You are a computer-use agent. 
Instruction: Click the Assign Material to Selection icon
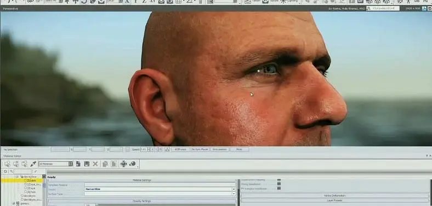pos(8,164)
